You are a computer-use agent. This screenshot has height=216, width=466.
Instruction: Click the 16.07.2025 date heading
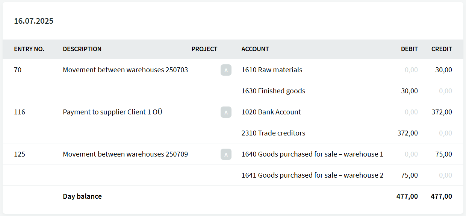coord(34,21)
